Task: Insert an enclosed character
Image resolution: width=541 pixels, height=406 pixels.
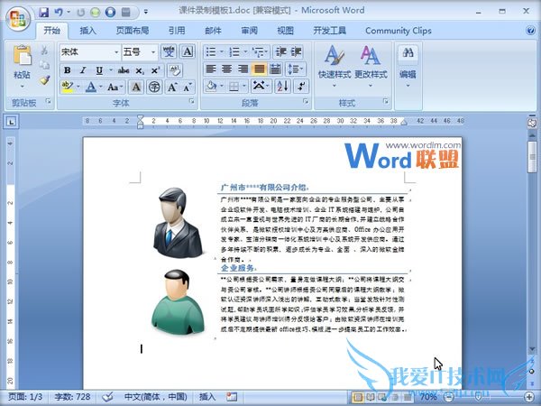Action: tap(154, 87)
